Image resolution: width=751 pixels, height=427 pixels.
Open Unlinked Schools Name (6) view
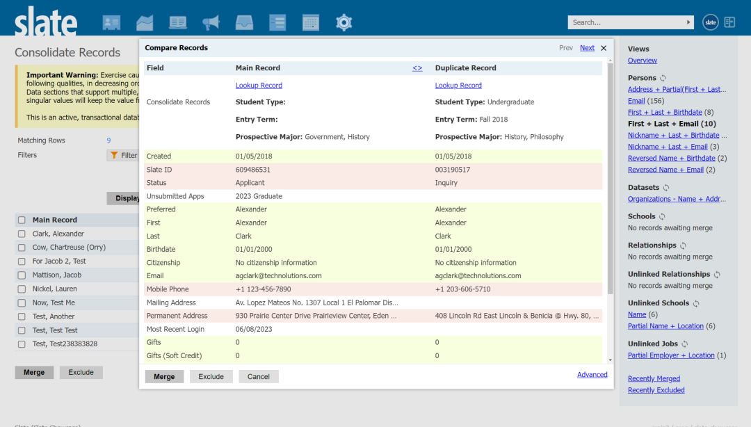(x=637, y=314)
